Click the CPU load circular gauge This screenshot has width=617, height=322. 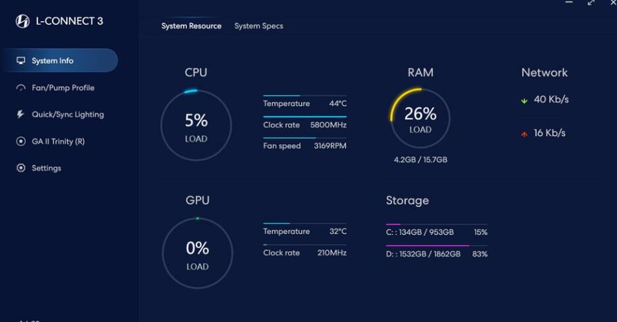[196, 125]
